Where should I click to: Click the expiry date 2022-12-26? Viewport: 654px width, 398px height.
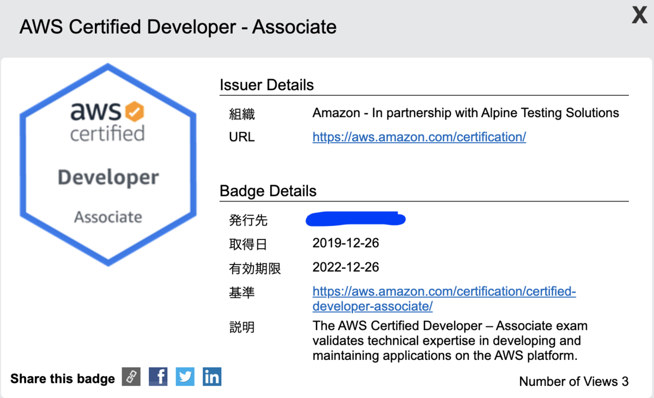coord(346,267)
